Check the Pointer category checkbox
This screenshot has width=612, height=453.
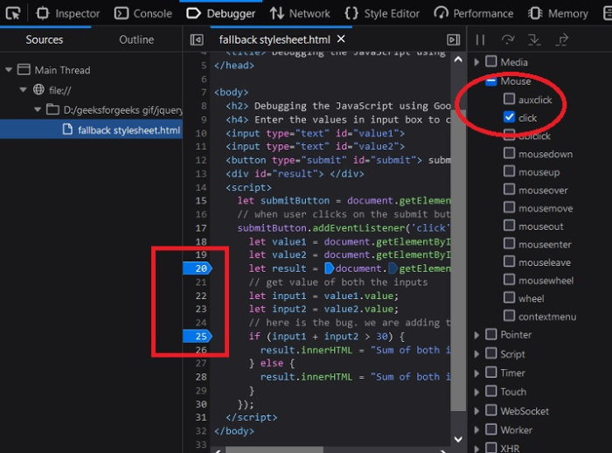tap(491, 334)
